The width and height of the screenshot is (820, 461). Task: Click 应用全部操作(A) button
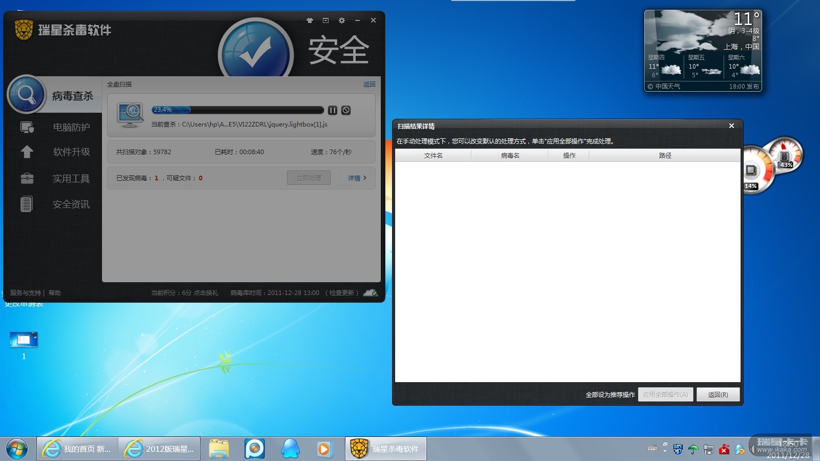click(x=666, y=394)
